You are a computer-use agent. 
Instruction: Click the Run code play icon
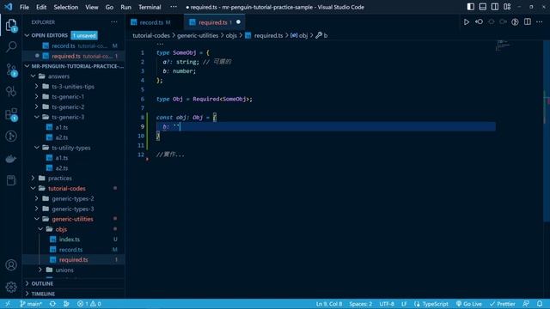[467, 22]
